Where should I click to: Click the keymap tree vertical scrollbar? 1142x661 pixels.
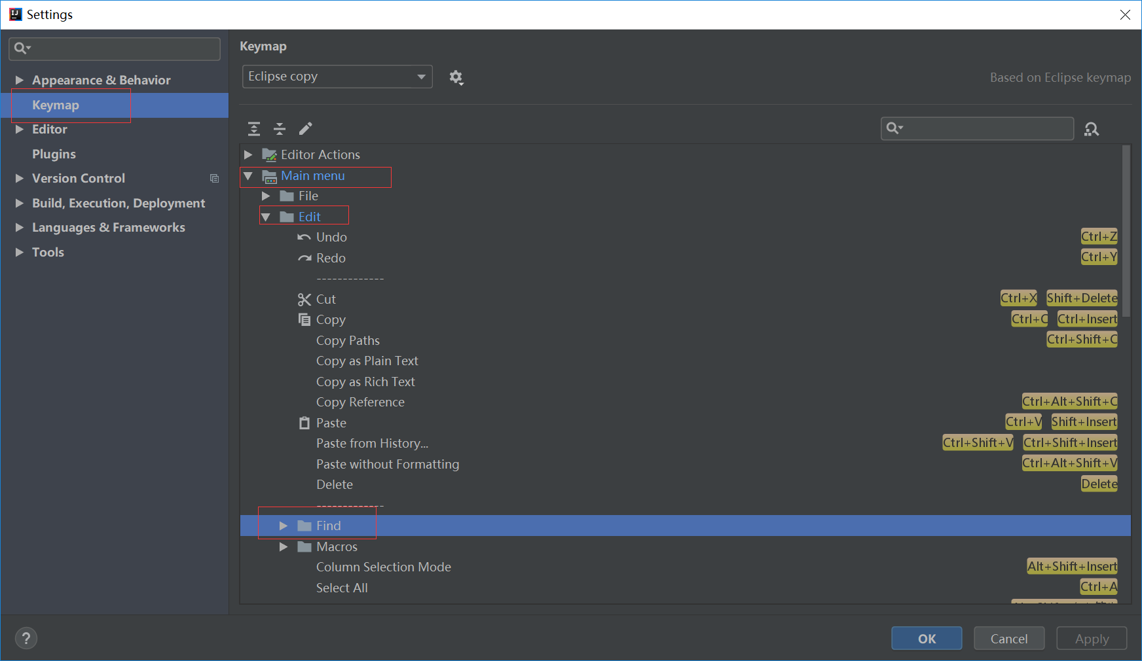[1126, 232]
